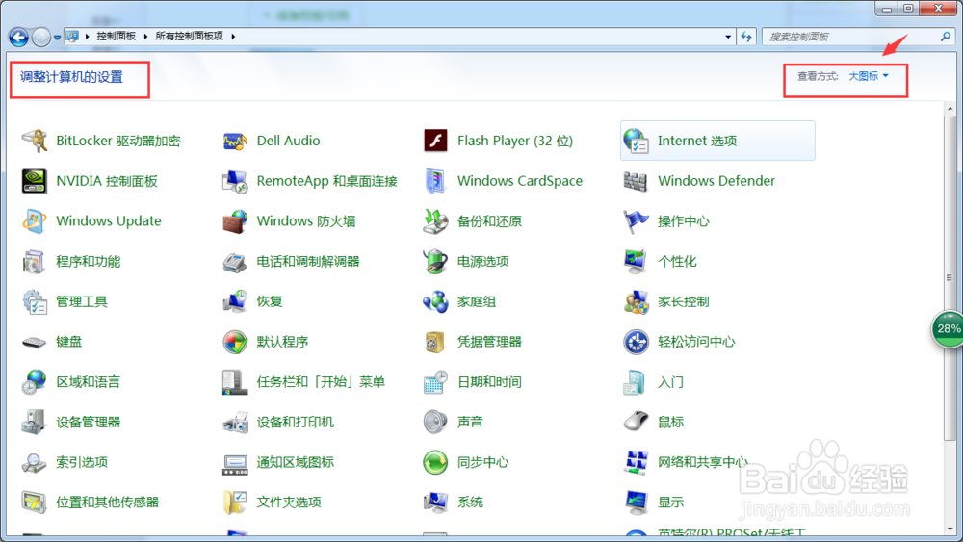Click the green 28% floating widget
The height and width of the screenshot is (542, 963).
[948, 329]
